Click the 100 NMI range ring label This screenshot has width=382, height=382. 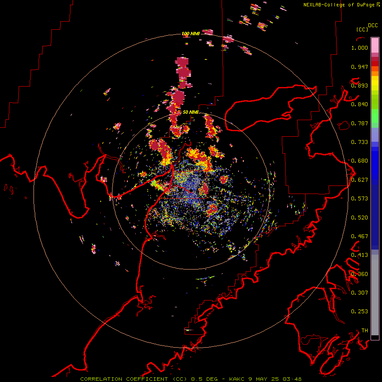point(191,34)
